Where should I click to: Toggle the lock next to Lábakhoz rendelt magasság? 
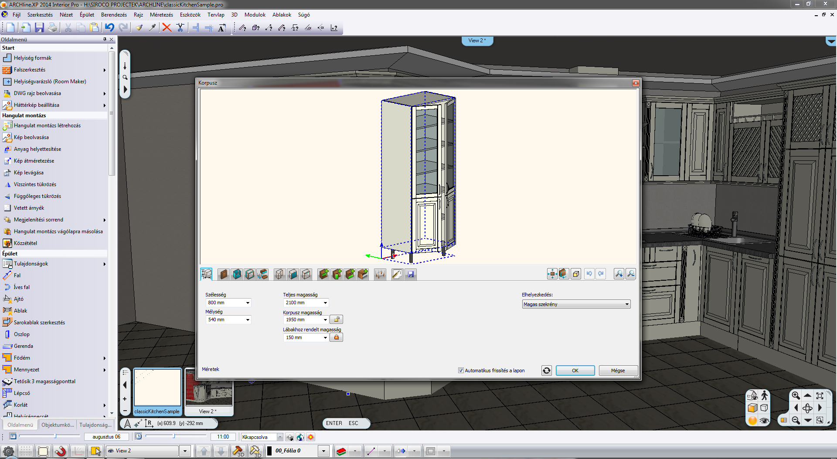336,337
